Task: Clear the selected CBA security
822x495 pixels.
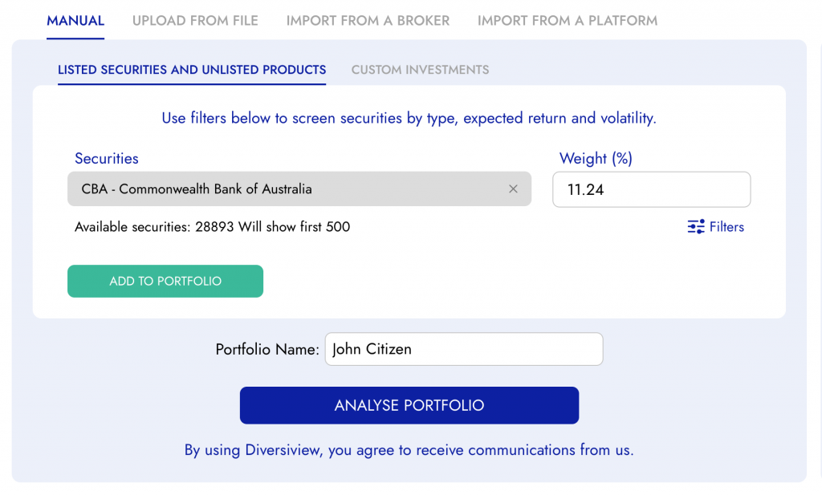Action: [513, 189]
